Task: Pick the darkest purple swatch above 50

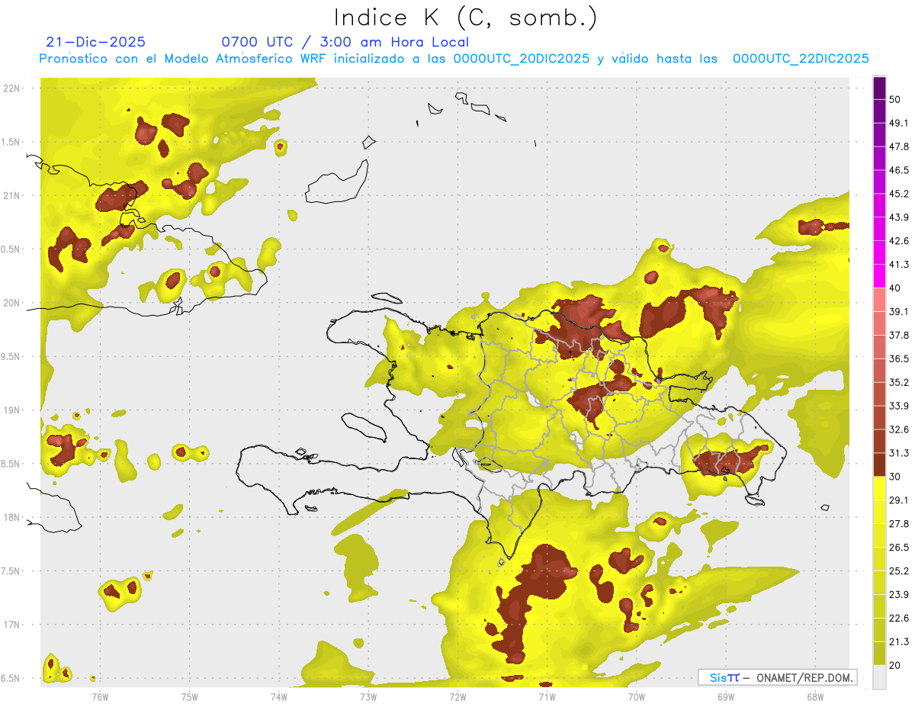Action: [x=879, y=88]
